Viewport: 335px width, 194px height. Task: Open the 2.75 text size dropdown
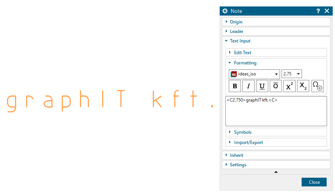pyautogui.click(x=291, y=74)
